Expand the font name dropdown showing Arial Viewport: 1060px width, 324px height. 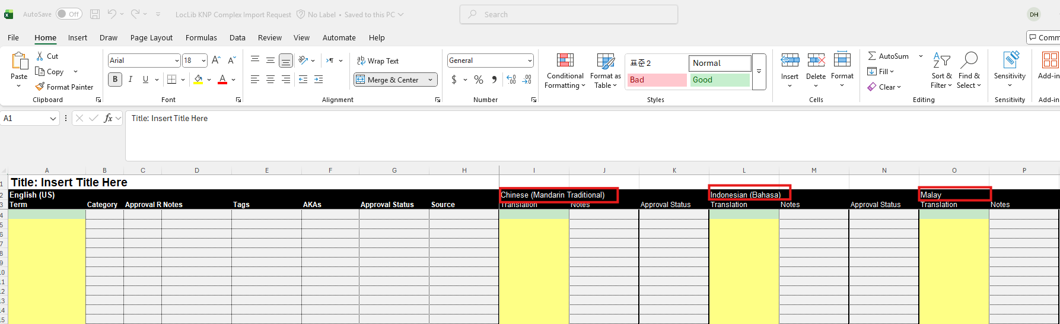(x=177, y=61)
